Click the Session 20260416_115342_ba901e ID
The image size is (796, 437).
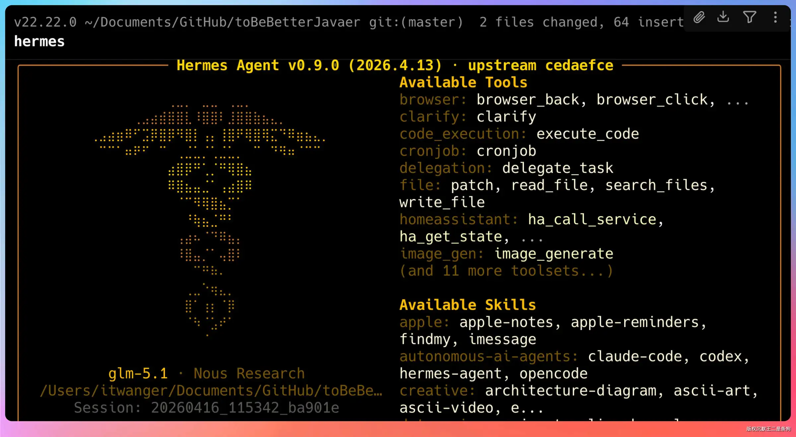[206, 408]
